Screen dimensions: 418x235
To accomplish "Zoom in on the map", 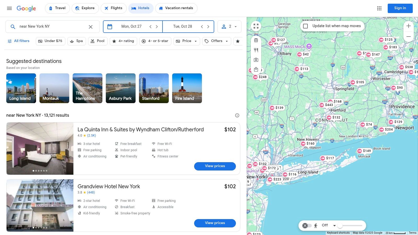I will (x=409, y=26).
